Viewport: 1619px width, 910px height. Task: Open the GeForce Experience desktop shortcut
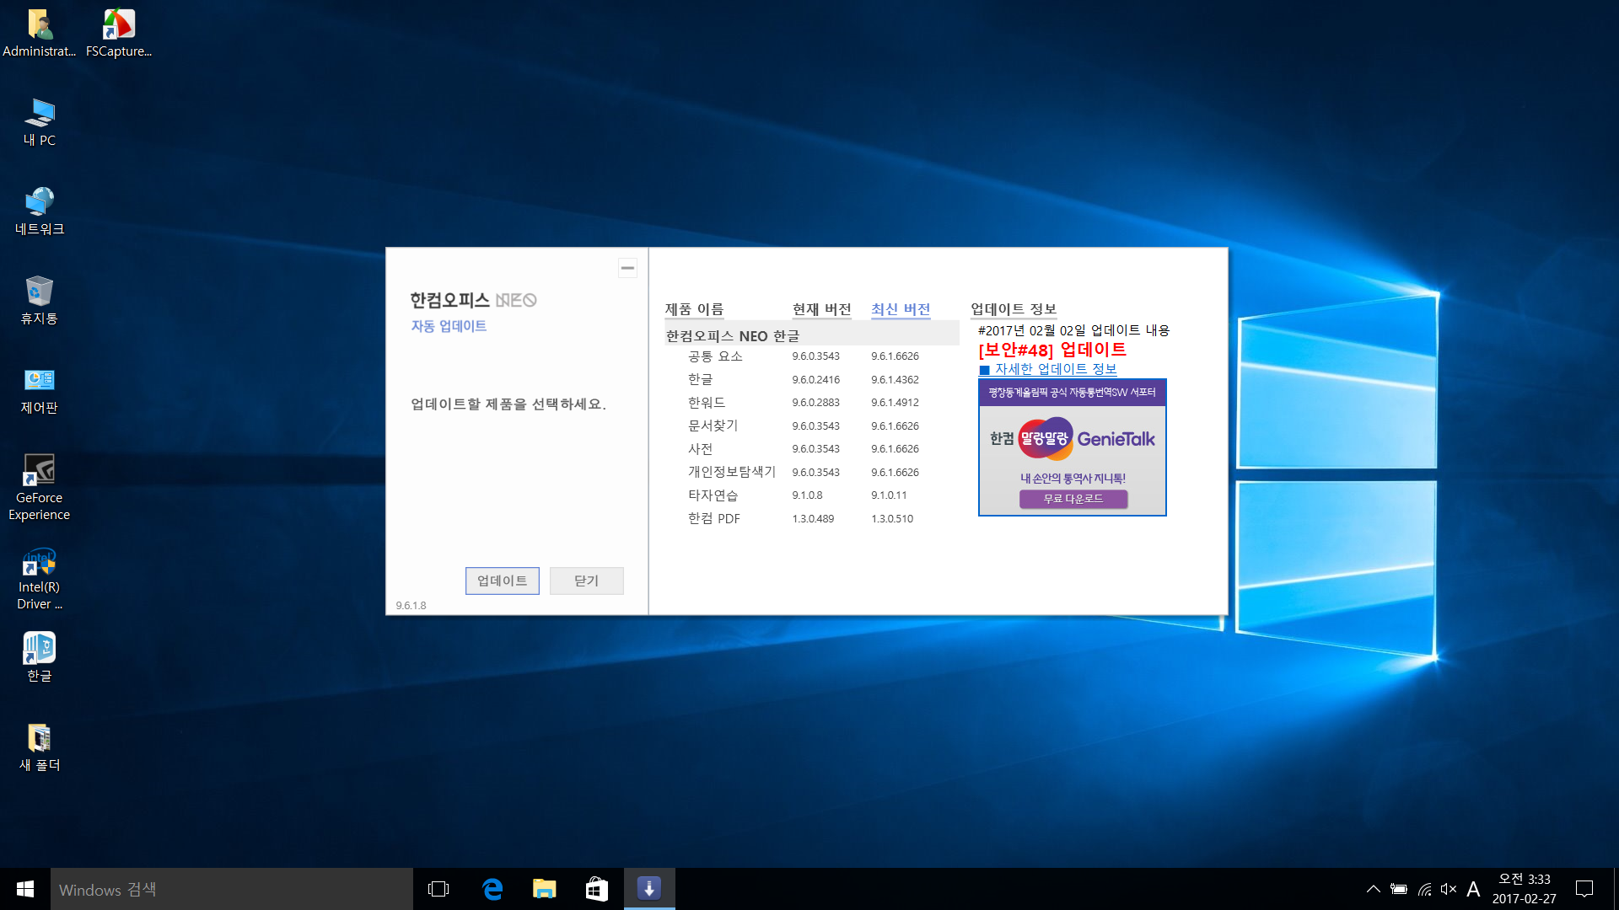click(39, 488)
